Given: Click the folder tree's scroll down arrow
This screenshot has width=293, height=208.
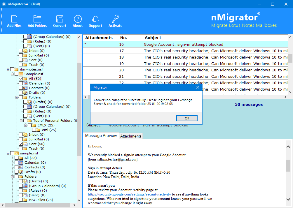Looking at the screenshot, I should (x=79, y=200).
